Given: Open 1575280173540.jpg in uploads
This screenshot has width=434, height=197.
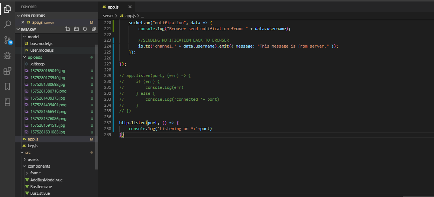Looking at the screenshot, I should tap(48, 78).
